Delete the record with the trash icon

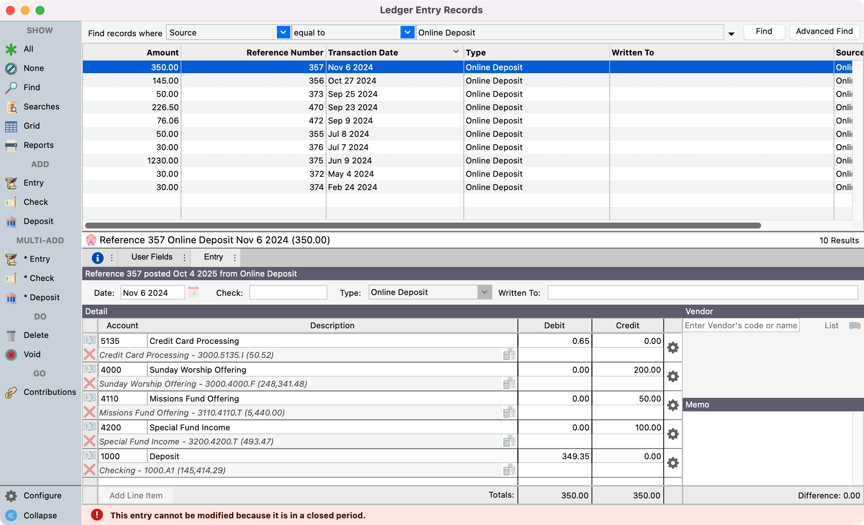[x=11, y=335]
